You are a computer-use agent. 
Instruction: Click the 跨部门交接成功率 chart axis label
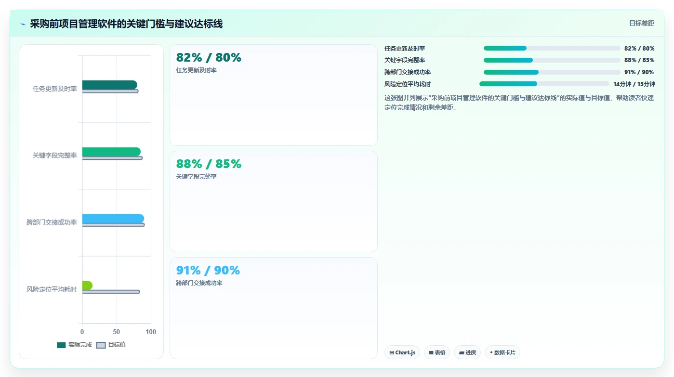(52, 222)
